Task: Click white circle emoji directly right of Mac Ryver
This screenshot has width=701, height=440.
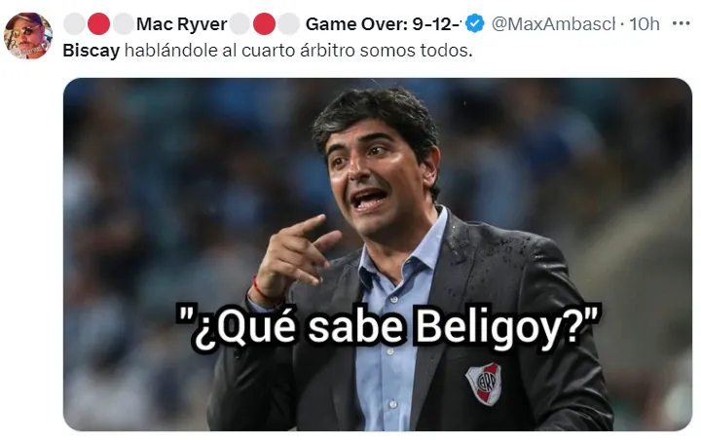Action: (240, 24)
